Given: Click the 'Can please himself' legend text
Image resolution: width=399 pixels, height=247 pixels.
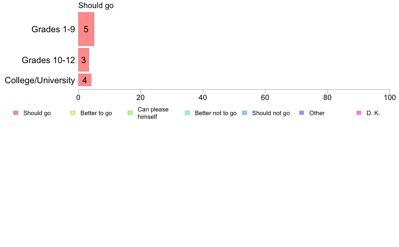Looking at the screenshot, I should pyautogui.click(x=153, y=113).
